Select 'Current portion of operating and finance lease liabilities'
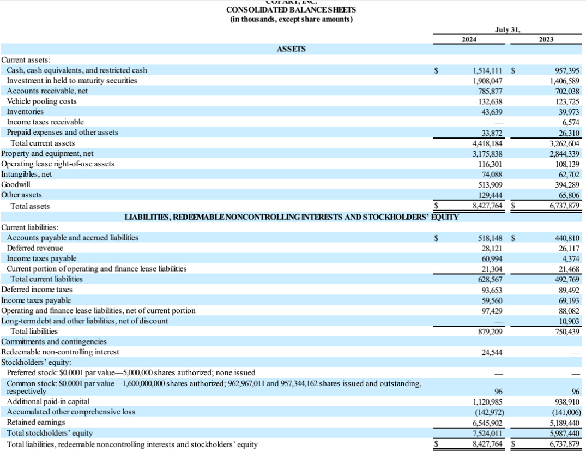This screenshot has width=586, height=451. (96, 269)
